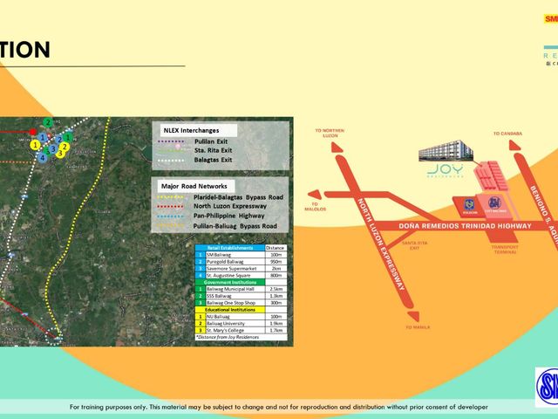Image resolution: width=558 pixels, height=419 pixels.
Task: Click the 'DOÑA REMEDIOS TRINIDAD HIGHWAY' road label
Action: (465, 226)
